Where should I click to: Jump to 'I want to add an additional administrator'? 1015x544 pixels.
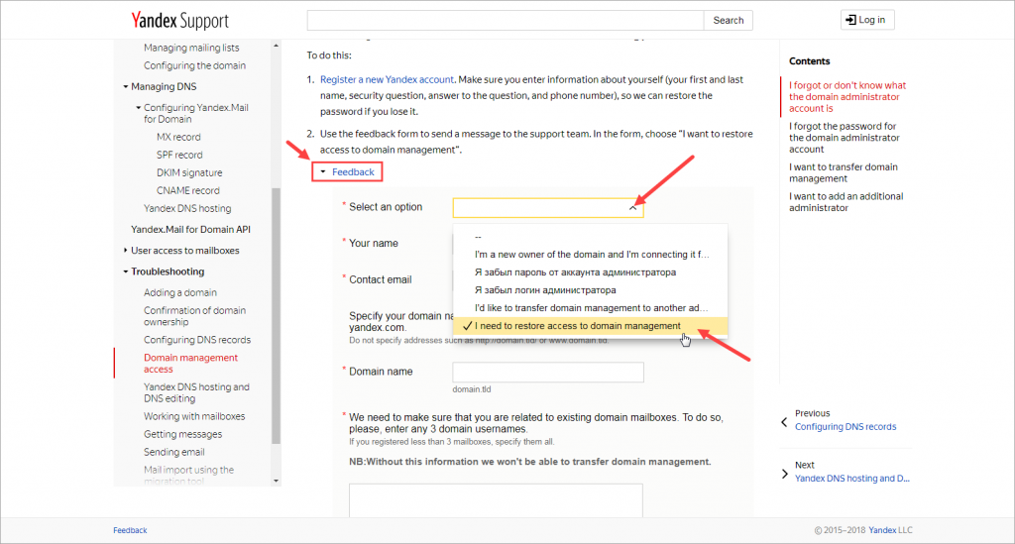[x=846, y=202]
